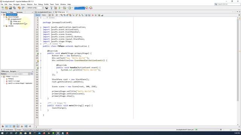The height and width of the screenshot is (135, 241).
Task: Toggle the Source view button in editor
Action: pos(38,15)
